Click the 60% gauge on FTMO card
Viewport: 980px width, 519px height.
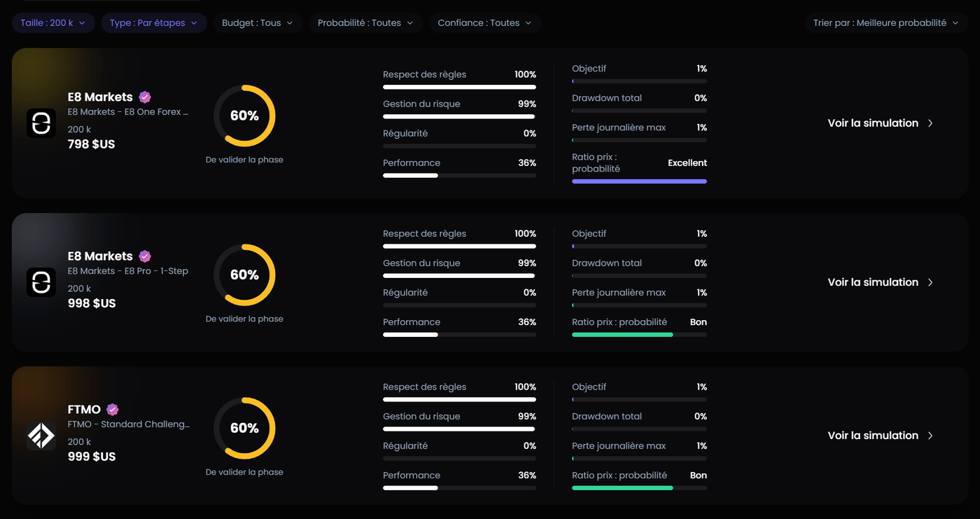point(244,428)
